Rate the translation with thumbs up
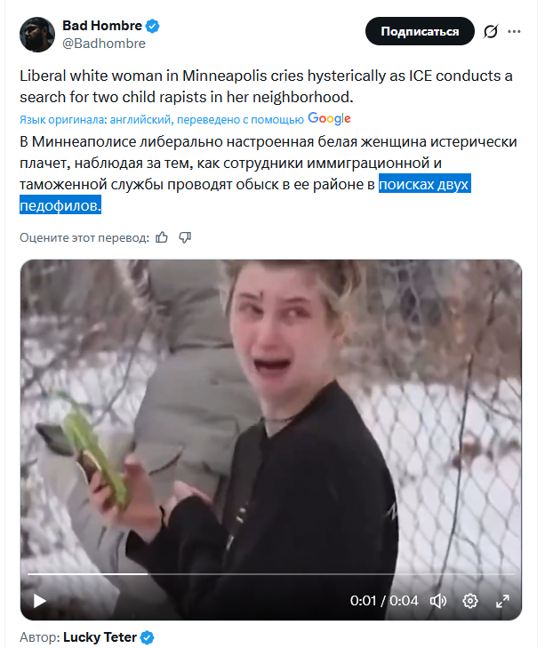Image resolution: width=545 pixels, height=648 pixels. point(162,237)
